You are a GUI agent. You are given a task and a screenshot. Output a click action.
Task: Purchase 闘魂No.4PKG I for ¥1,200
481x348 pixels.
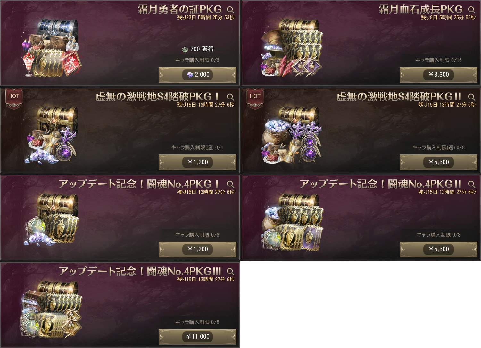click(x=197, y=249)
